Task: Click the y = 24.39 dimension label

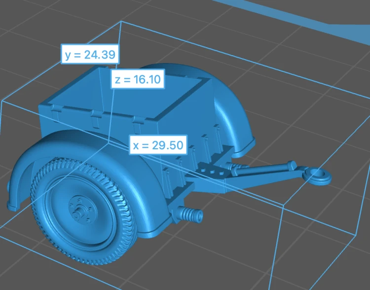Action: [x=90, y=54]
